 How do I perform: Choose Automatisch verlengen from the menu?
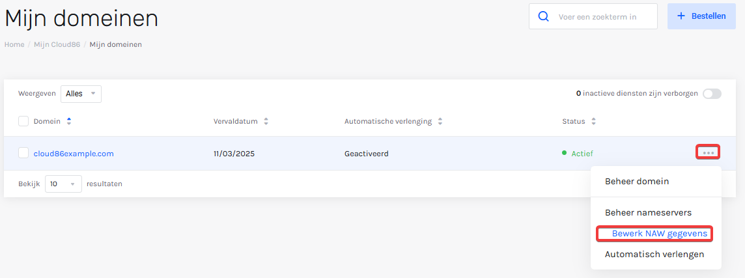click(654, 255)
